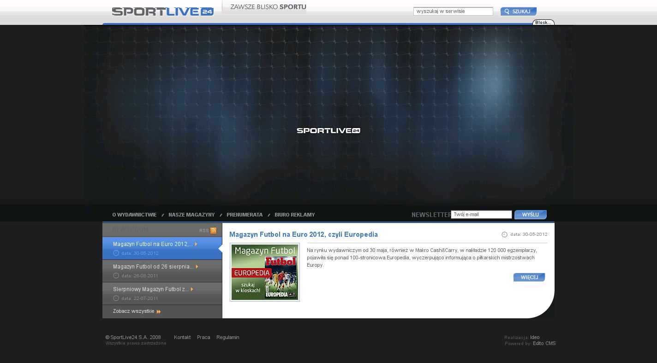Select the Magazyn Futbol od 26 sierpnia news item

point(153,267)
